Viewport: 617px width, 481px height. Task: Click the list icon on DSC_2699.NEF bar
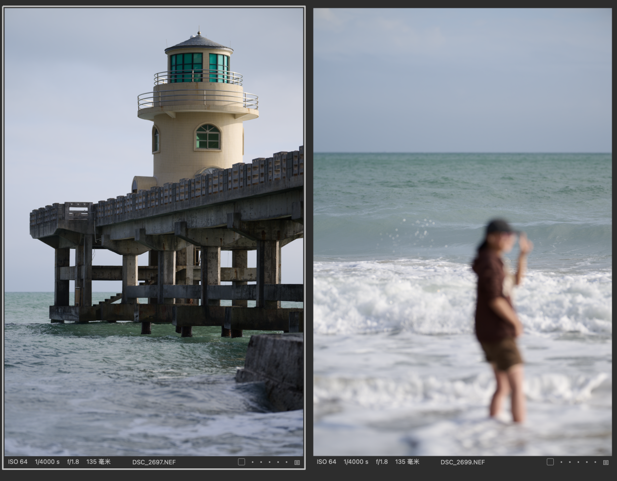click(606, 463)
